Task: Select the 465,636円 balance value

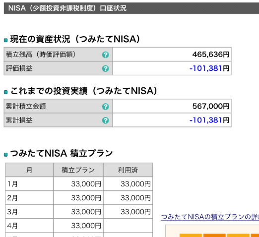Action: (x=211, y=55)
